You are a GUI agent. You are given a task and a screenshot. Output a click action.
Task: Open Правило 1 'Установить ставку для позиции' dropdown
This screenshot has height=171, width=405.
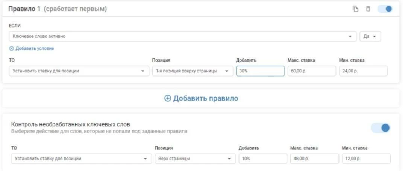[x=79, y=71]
